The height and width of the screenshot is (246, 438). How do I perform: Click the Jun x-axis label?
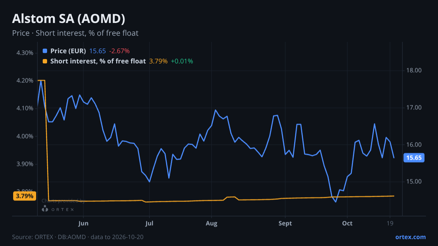click(x=84, y=223)
